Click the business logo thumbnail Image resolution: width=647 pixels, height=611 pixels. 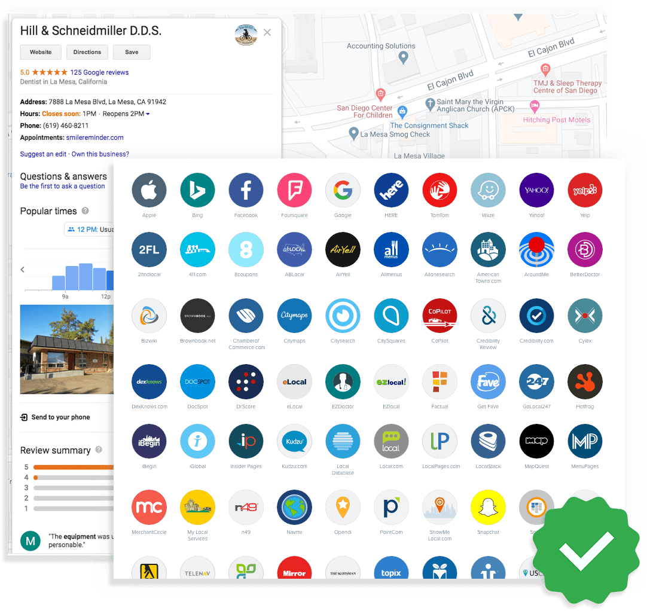(246, 34)
